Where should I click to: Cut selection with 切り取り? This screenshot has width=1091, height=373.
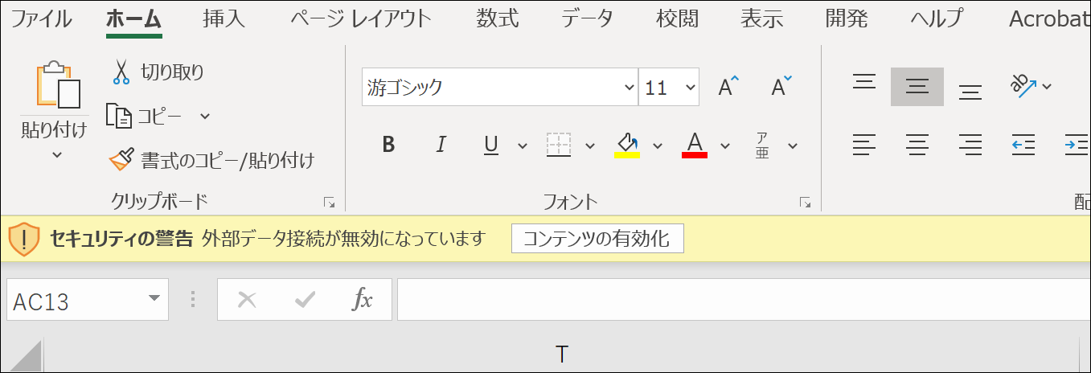click(157, 72)
